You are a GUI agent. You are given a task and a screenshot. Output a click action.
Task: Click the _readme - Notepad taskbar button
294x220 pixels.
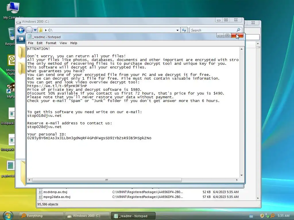(133, 216)
